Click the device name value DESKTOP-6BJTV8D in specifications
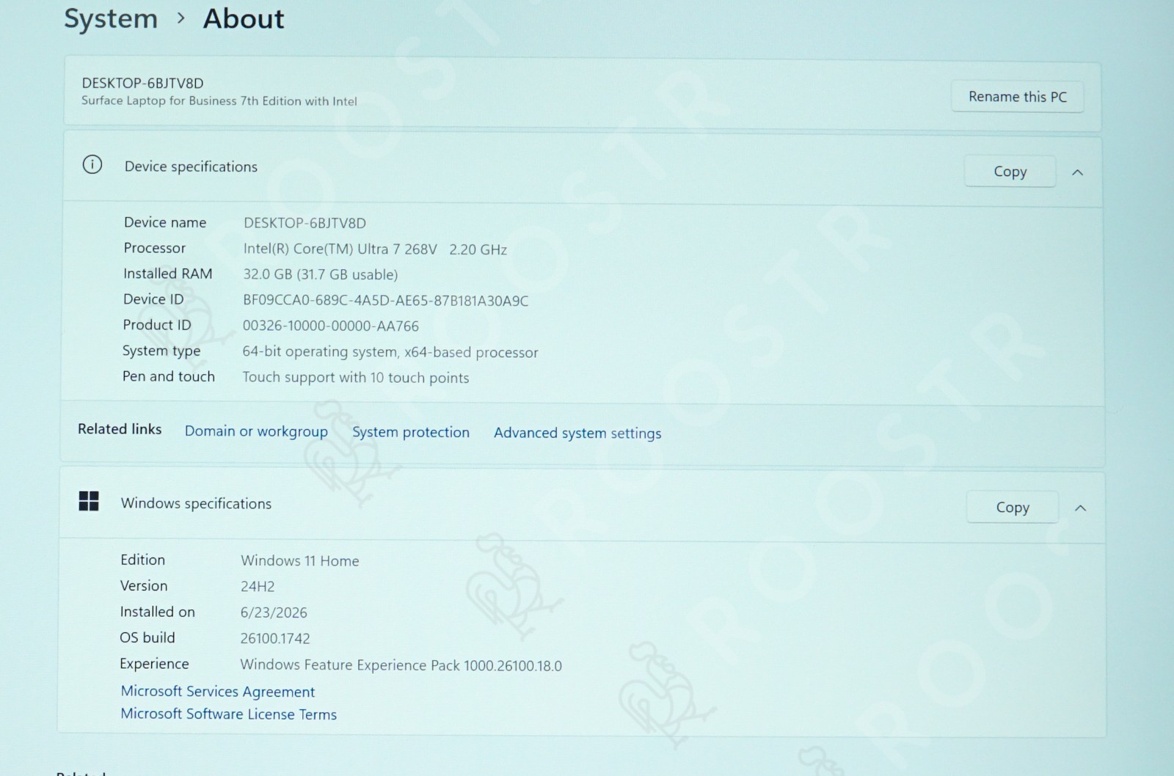 305,223
